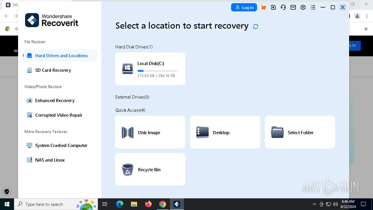The image size is (373, 210).
Task: Close the Chrome banner with X
Action: tap(366, 29)
